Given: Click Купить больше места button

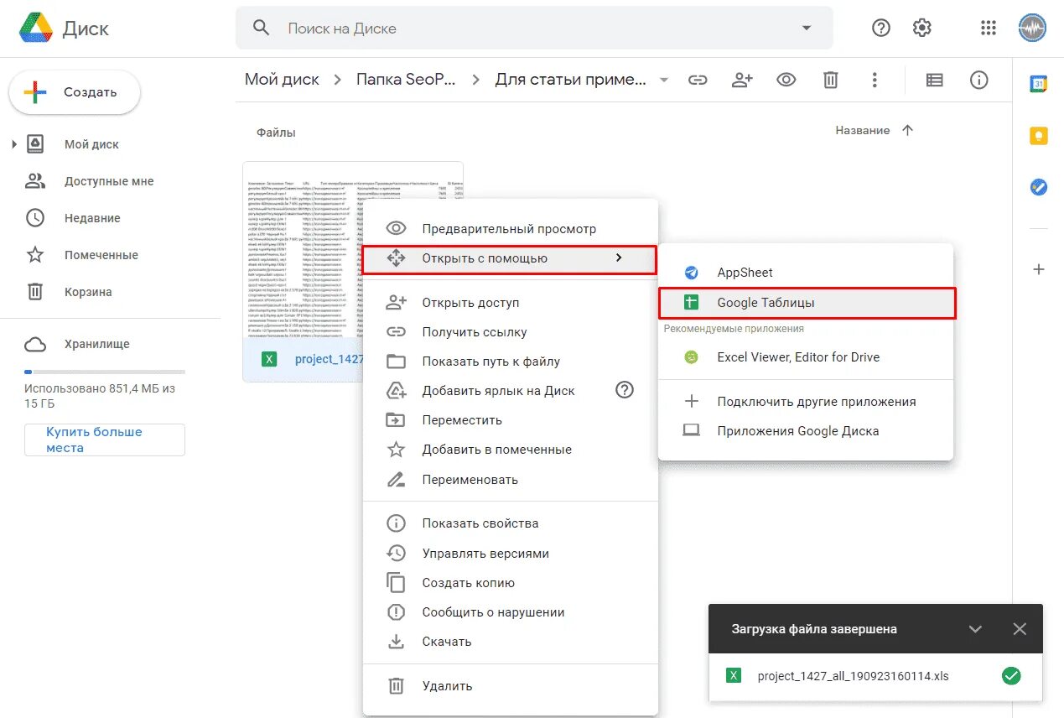Looking at the screenshot, I should tap(105, 440).
